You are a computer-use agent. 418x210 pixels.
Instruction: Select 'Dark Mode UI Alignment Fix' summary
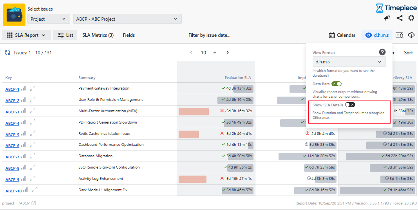(103, 190)
